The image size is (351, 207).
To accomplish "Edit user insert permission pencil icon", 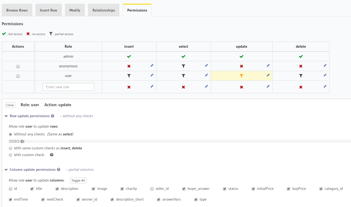I will point(152,75).
